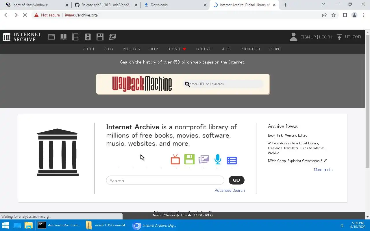Share this page icon in address bar
Screen dimensions: 370x231
(x=324, y=15)
